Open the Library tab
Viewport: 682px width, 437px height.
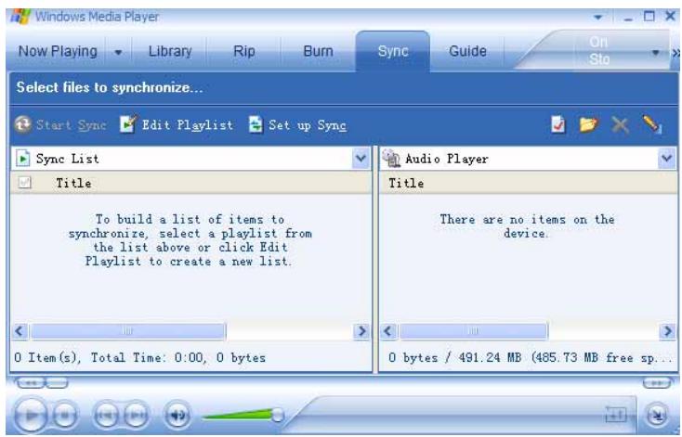(x=170, y=51)
